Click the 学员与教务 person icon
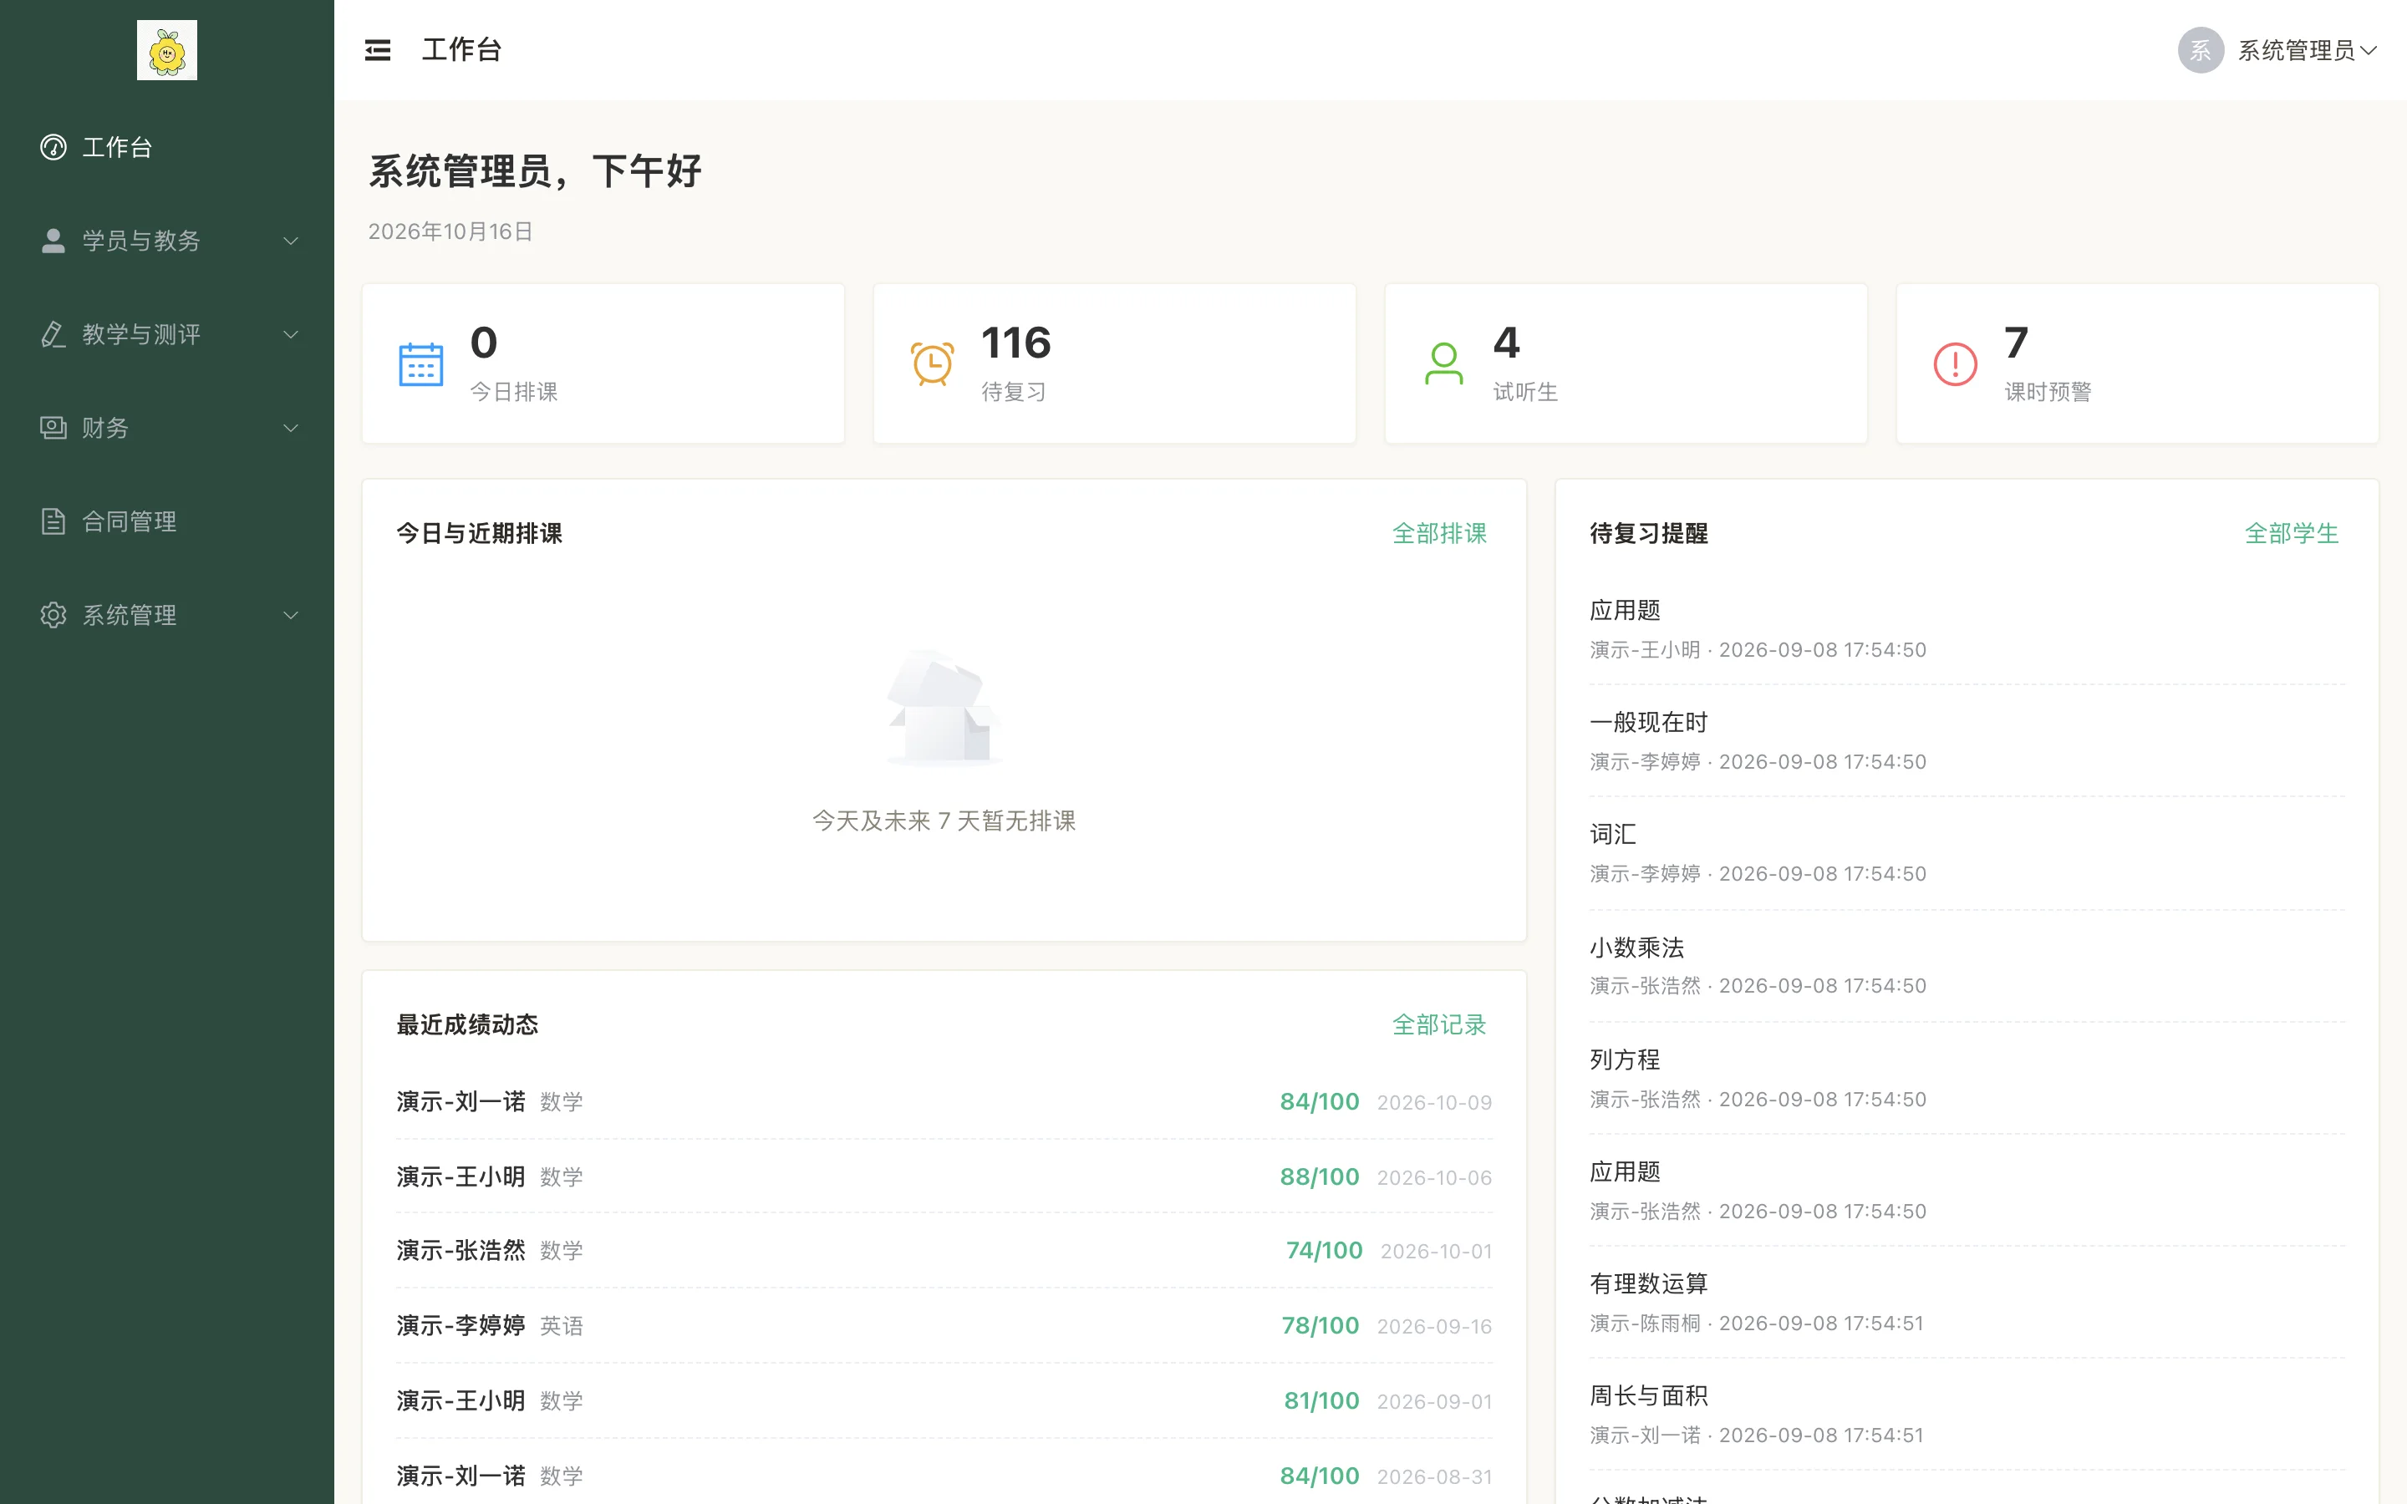 click(53, 241)
